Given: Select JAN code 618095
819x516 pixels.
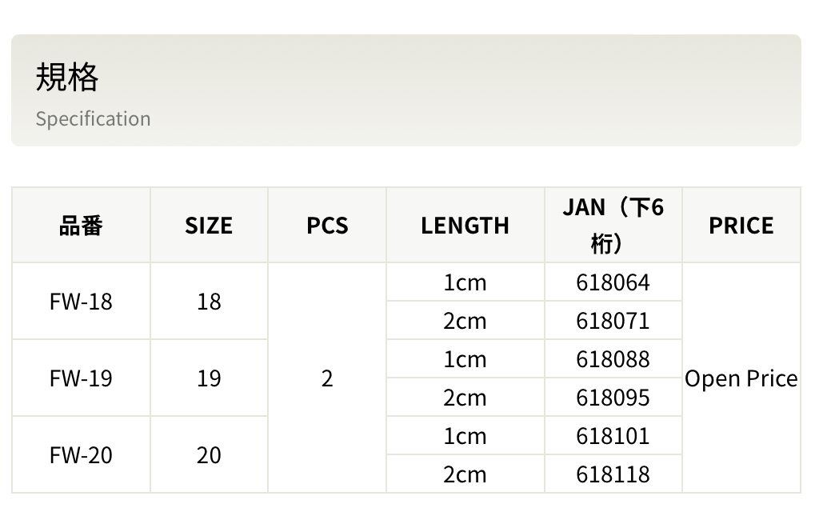Looking at the screenshot, I should click(613, 398).
